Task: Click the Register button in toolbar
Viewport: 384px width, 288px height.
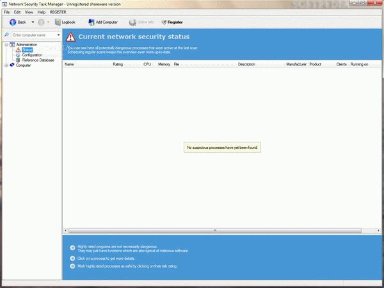Action: tap(172, 22)
